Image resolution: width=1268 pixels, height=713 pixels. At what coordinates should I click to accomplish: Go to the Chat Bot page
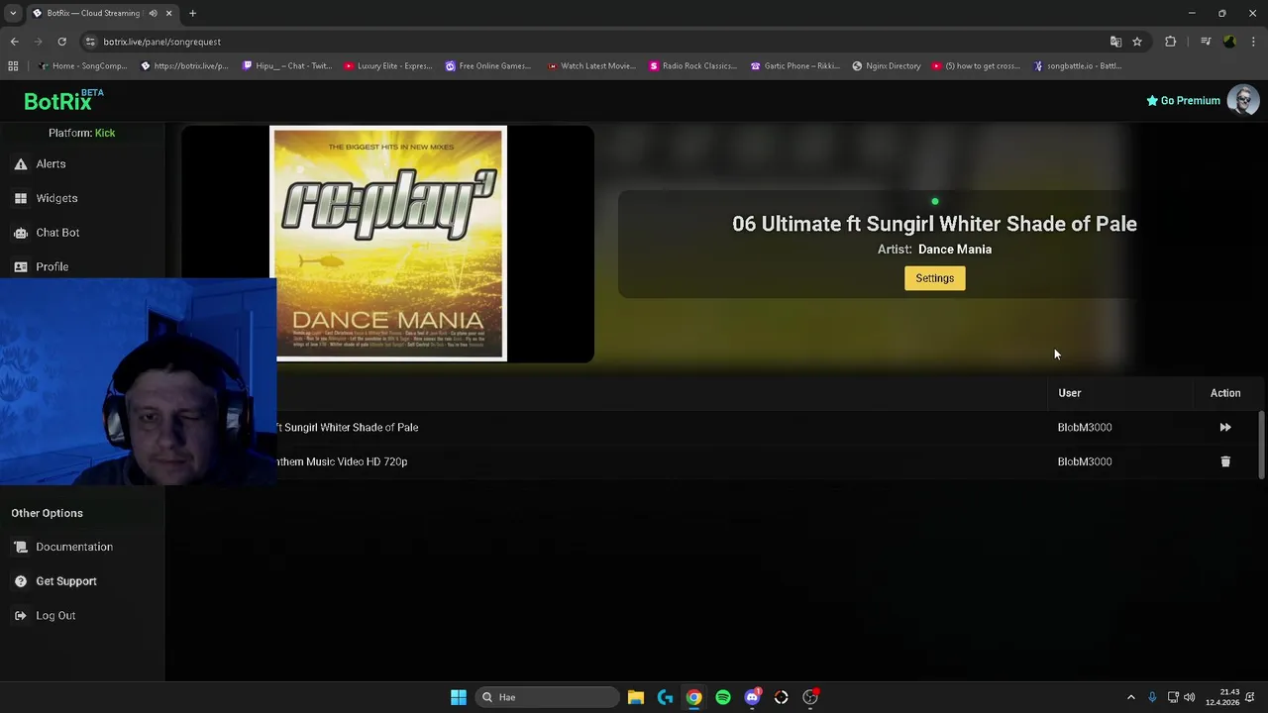click(x=57, y=233)
